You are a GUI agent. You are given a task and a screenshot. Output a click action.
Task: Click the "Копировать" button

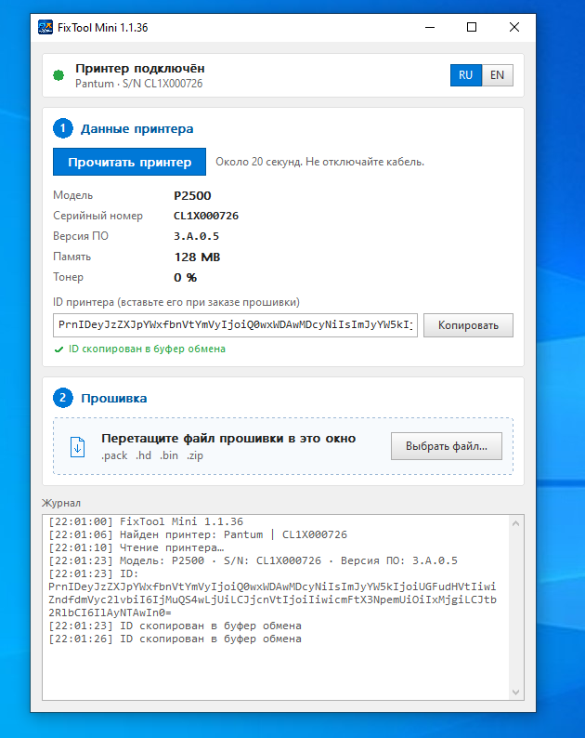[x=468, y=325]
